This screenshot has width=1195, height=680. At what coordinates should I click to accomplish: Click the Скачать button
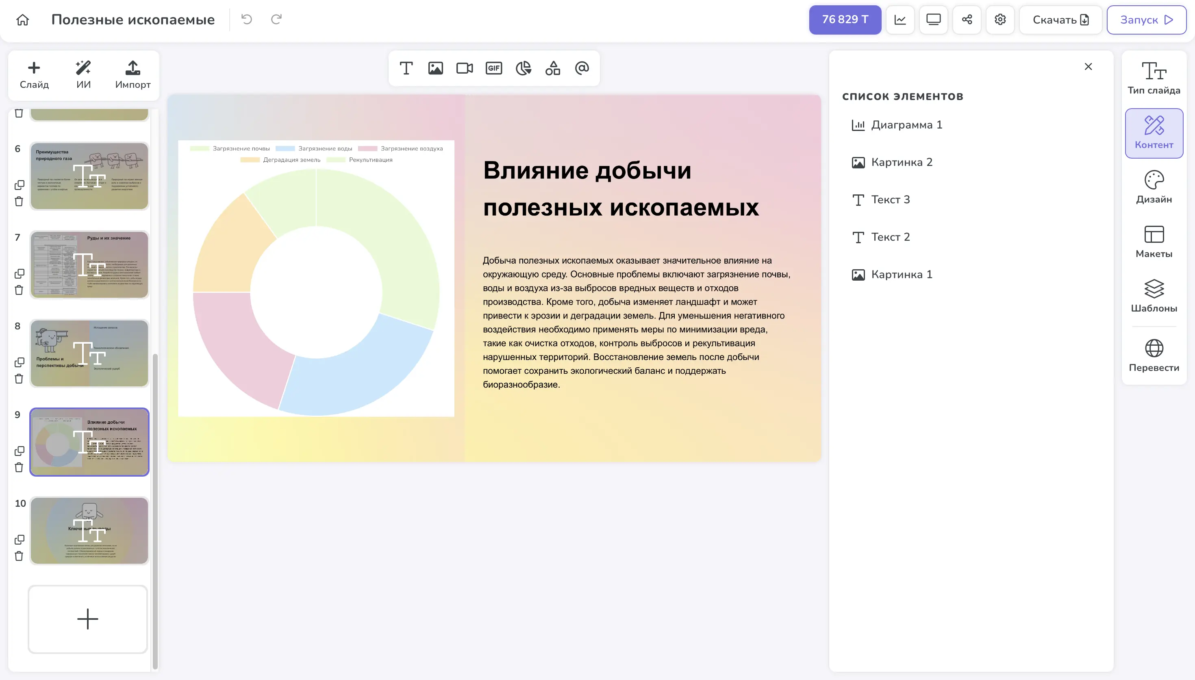coord(1060,20)
